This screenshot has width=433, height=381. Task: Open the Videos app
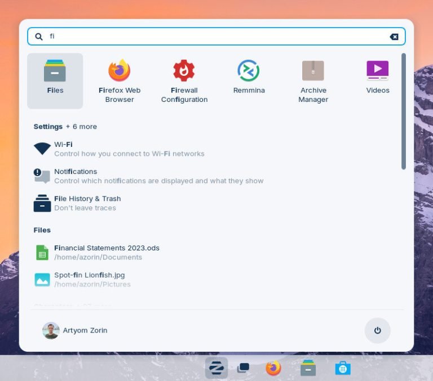pos(378,81)
